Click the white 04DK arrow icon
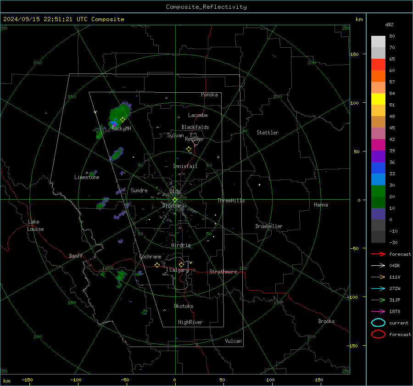 378,266
